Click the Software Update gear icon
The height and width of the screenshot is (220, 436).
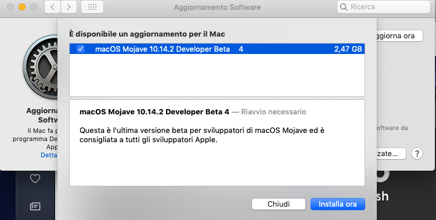[41, 67]
